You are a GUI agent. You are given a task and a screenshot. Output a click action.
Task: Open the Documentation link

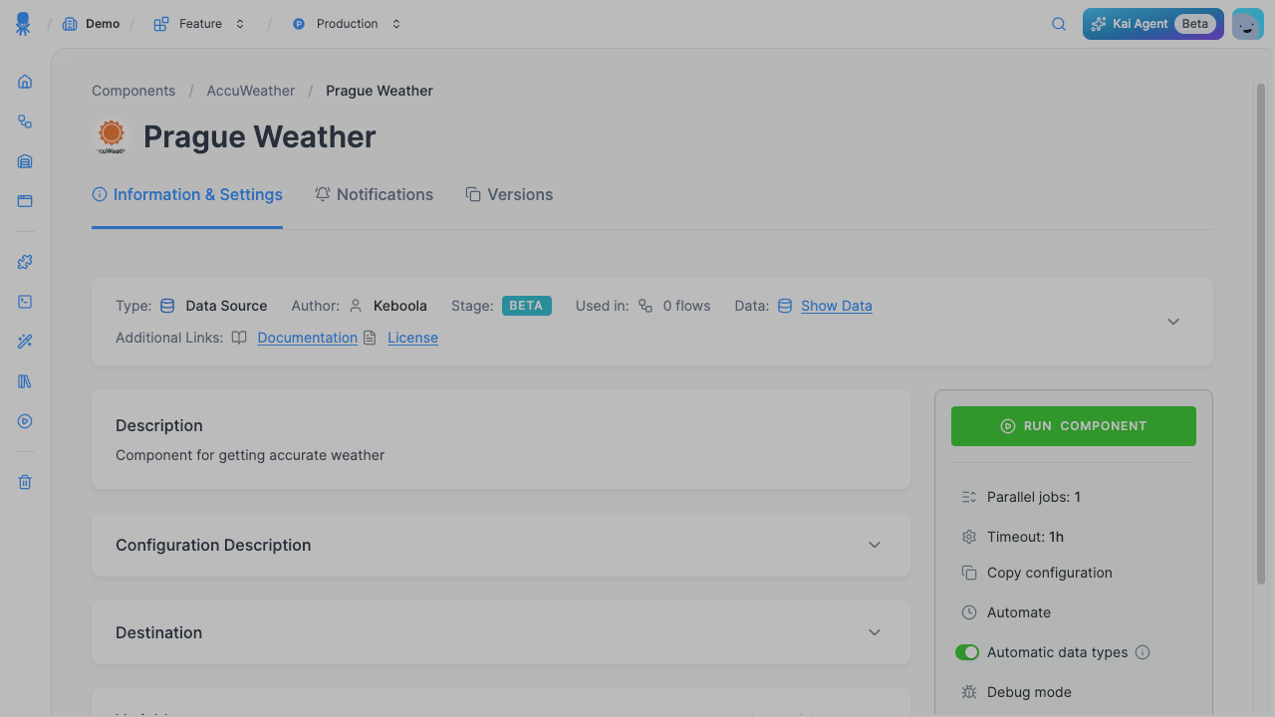pos(307,338)
